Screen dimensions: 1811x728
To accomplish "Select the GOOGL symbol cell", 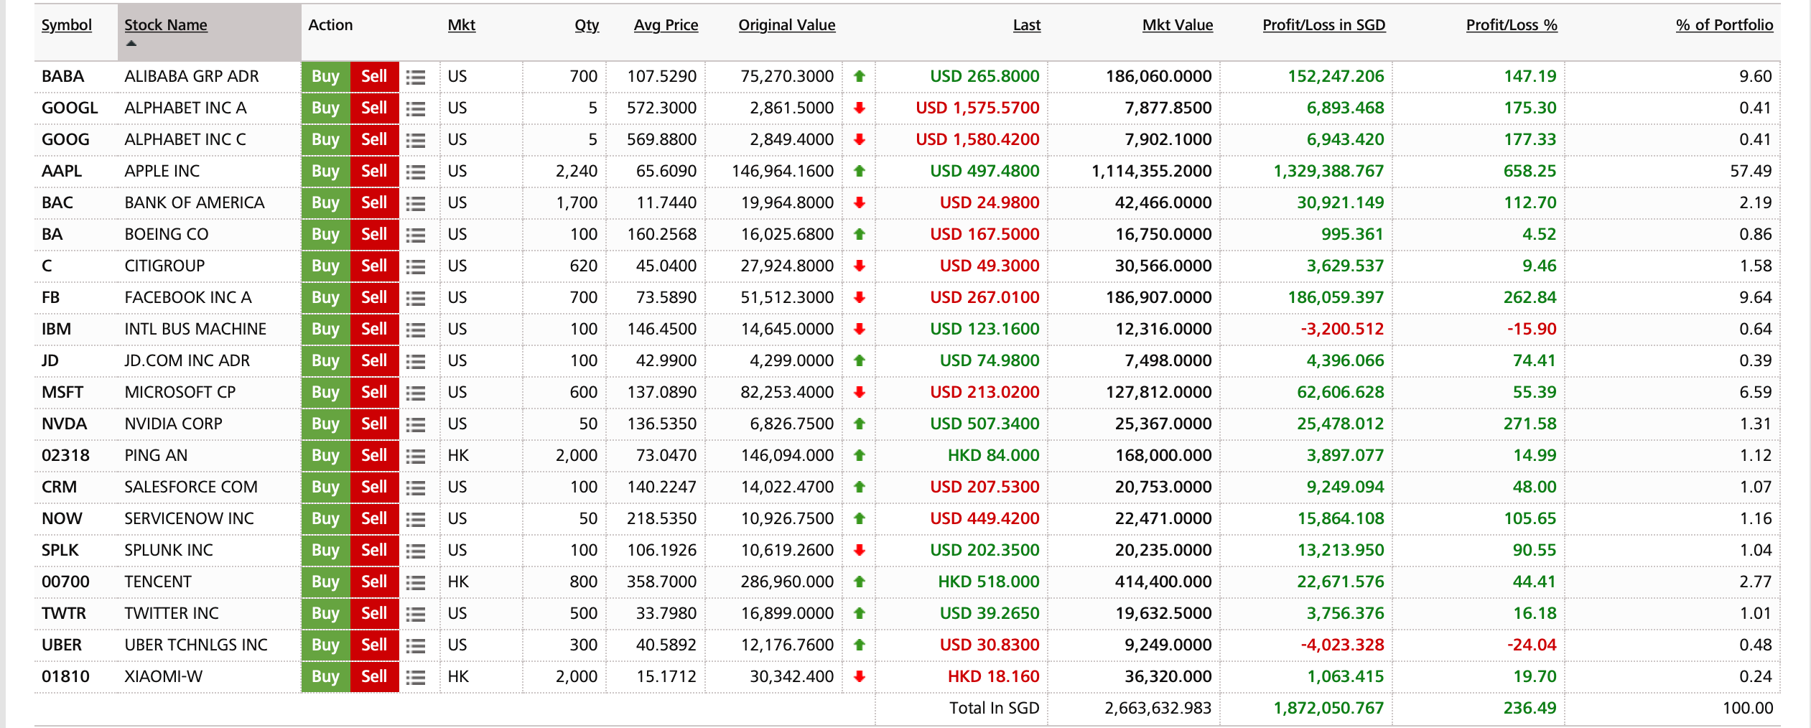I will click(x=70, y=108).
